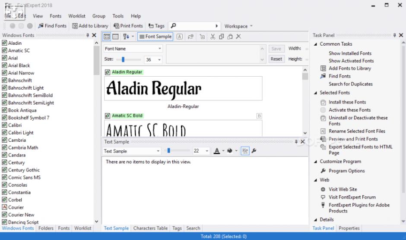Click the rename font icon in view toolbar

pyautogui.click(x=202, y=37)
